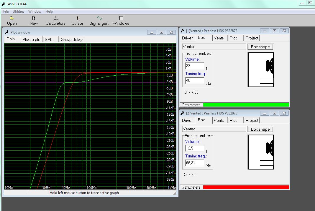Open the File menu
The image size is (315, 211).
(x=6, y=11)
